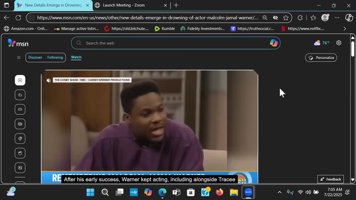Open the Tab actions menu icon

6,5
